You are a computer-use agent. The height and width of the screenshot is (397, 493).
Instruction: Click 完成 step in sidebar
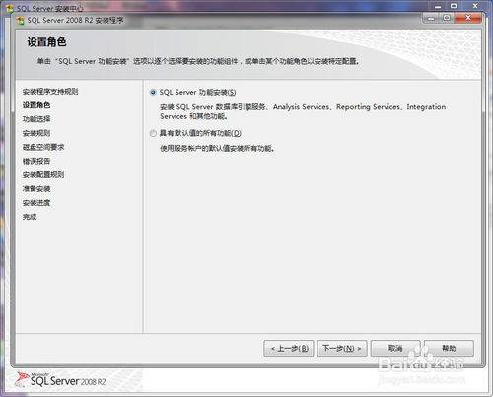coord(30,217)
